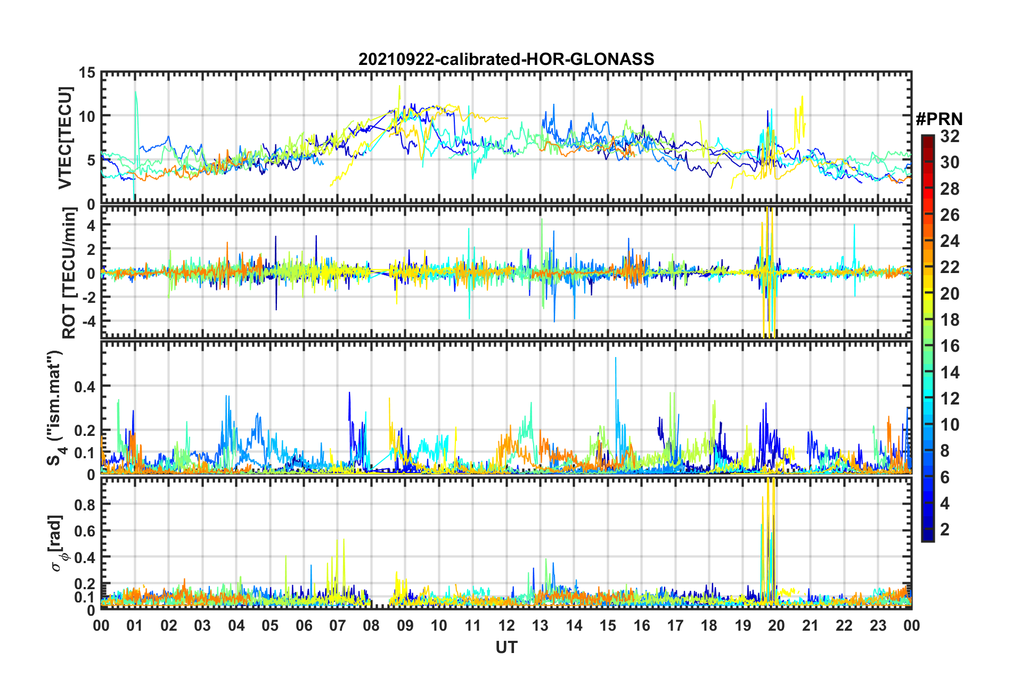Click the sigma phi [rad] axis label
This screenshot has width=1013, height=677.
click(59, 543)
